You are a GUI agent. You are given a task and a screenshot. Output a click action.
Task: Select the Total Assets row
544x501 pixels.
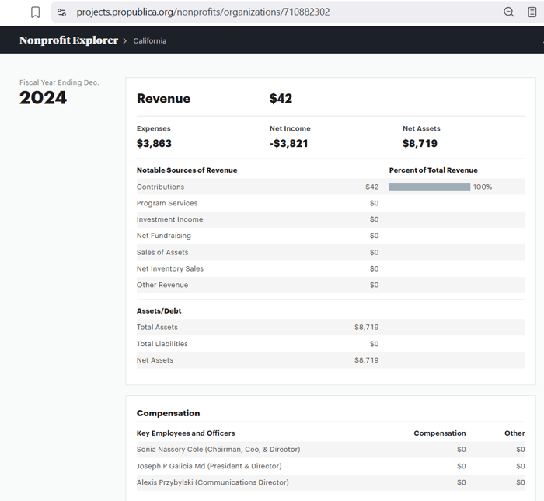(x=158, y=328)
